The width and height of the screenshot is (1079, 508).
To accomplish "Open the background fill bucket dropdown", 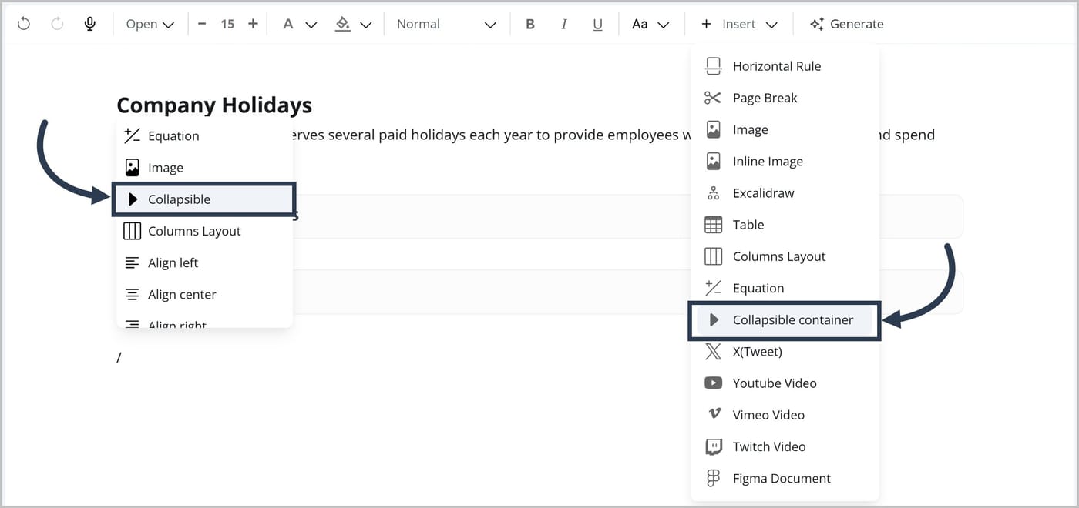I will [x=353, y=24].
